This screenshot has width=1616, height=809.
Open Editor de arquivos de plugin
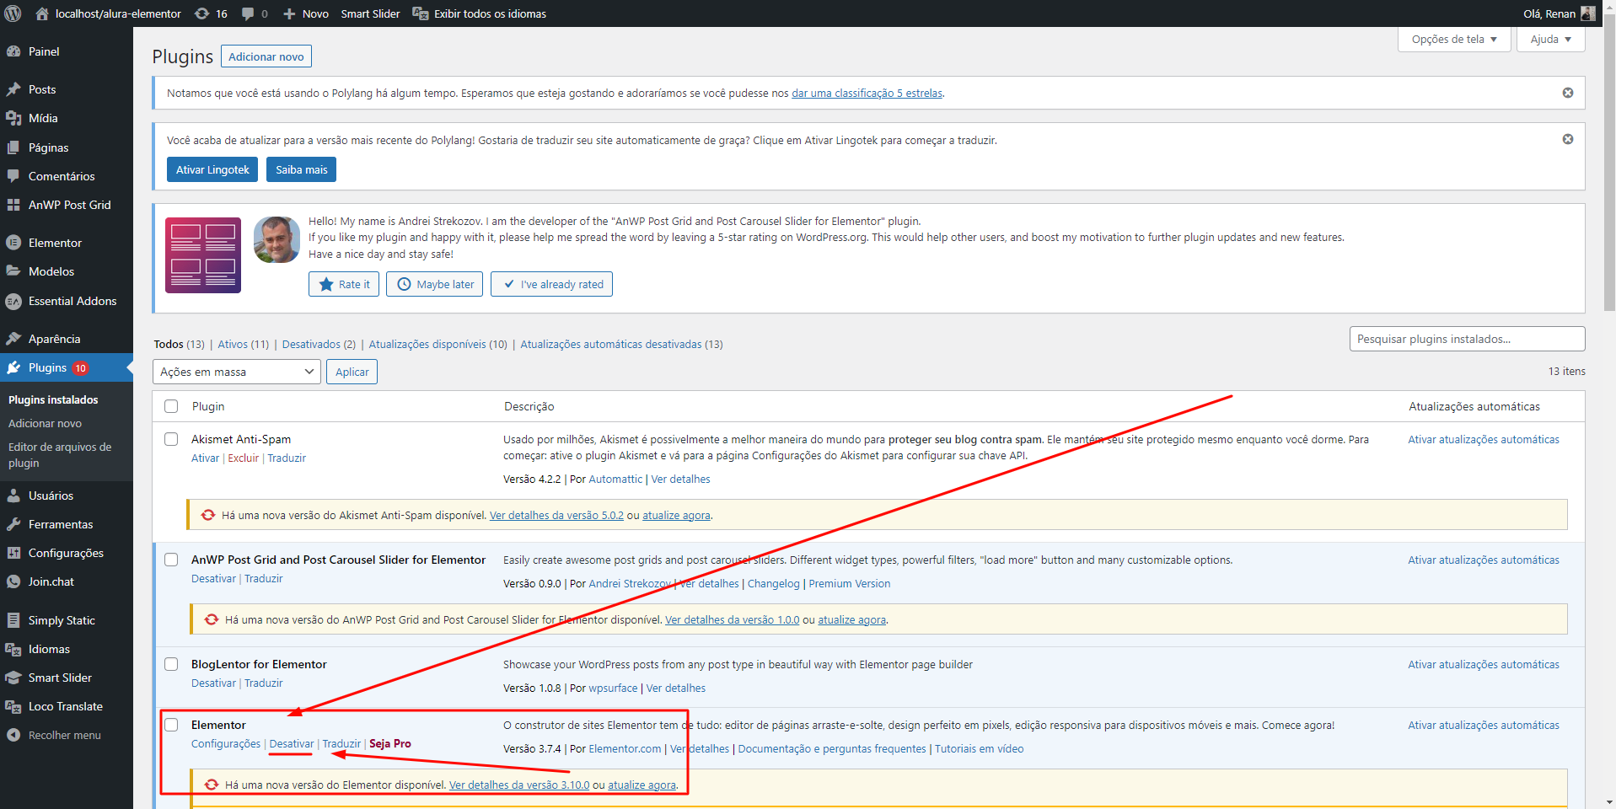[x=60, y=455]
